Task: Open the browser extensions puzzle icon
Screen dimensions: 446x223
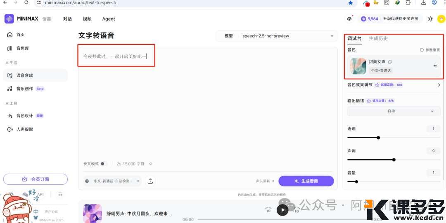Action: coord(408,2)
